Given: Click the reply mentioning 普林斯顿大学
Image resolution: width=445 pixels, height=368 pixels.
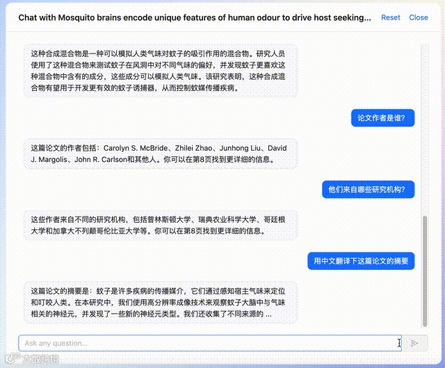Looking at the screenshot, I should coord(161,226).
